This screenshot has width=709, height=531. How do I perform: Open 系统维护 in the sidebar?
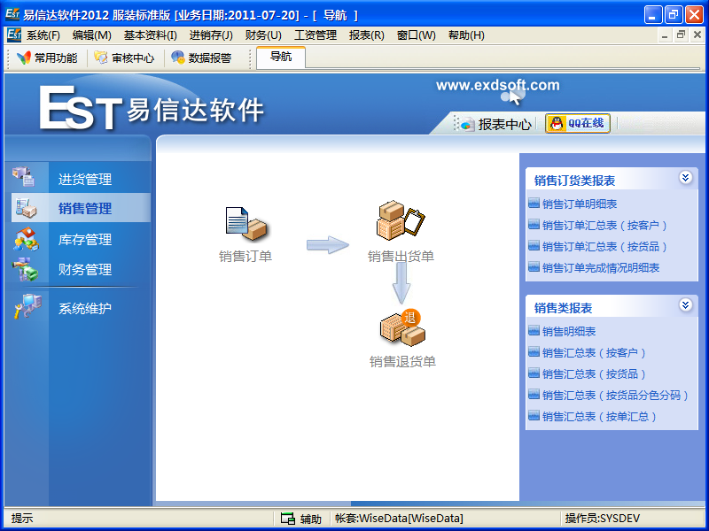(x=84, y=309)
